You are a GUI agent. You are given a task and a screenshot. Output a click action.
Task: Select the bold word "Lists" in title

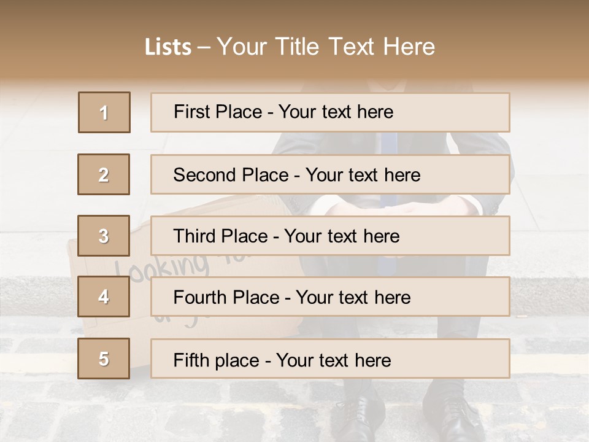(167, 47)
